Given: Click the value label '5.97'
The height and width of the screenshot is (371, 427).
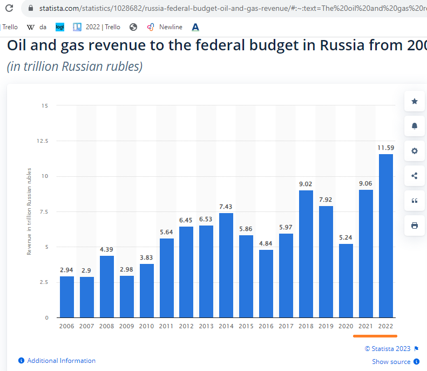Looking at the screenshot, I should point(286,227).
